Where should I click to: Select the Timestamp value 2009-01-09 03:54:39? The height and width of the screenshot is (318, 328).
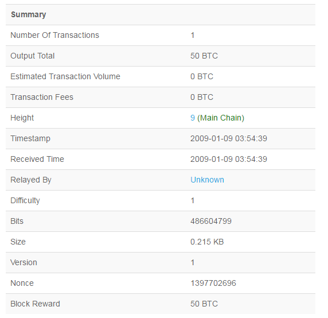point(229,138)
